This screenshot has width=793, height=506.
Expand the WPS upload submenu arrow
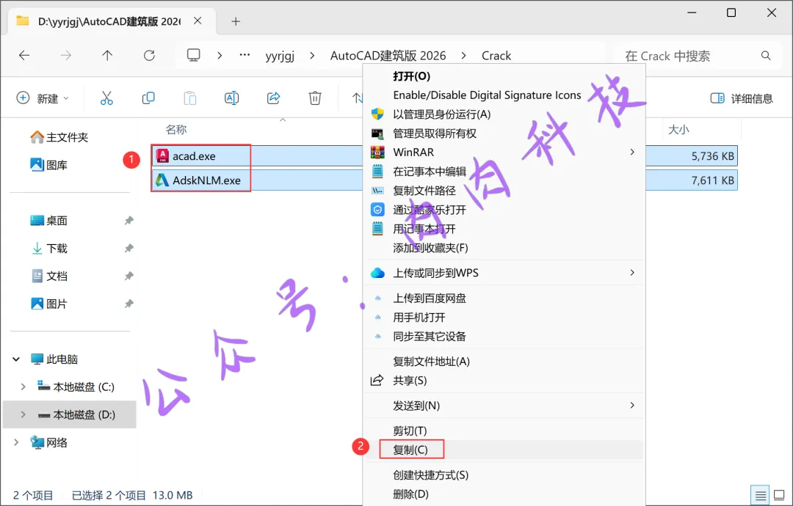(x=632, y=273)
